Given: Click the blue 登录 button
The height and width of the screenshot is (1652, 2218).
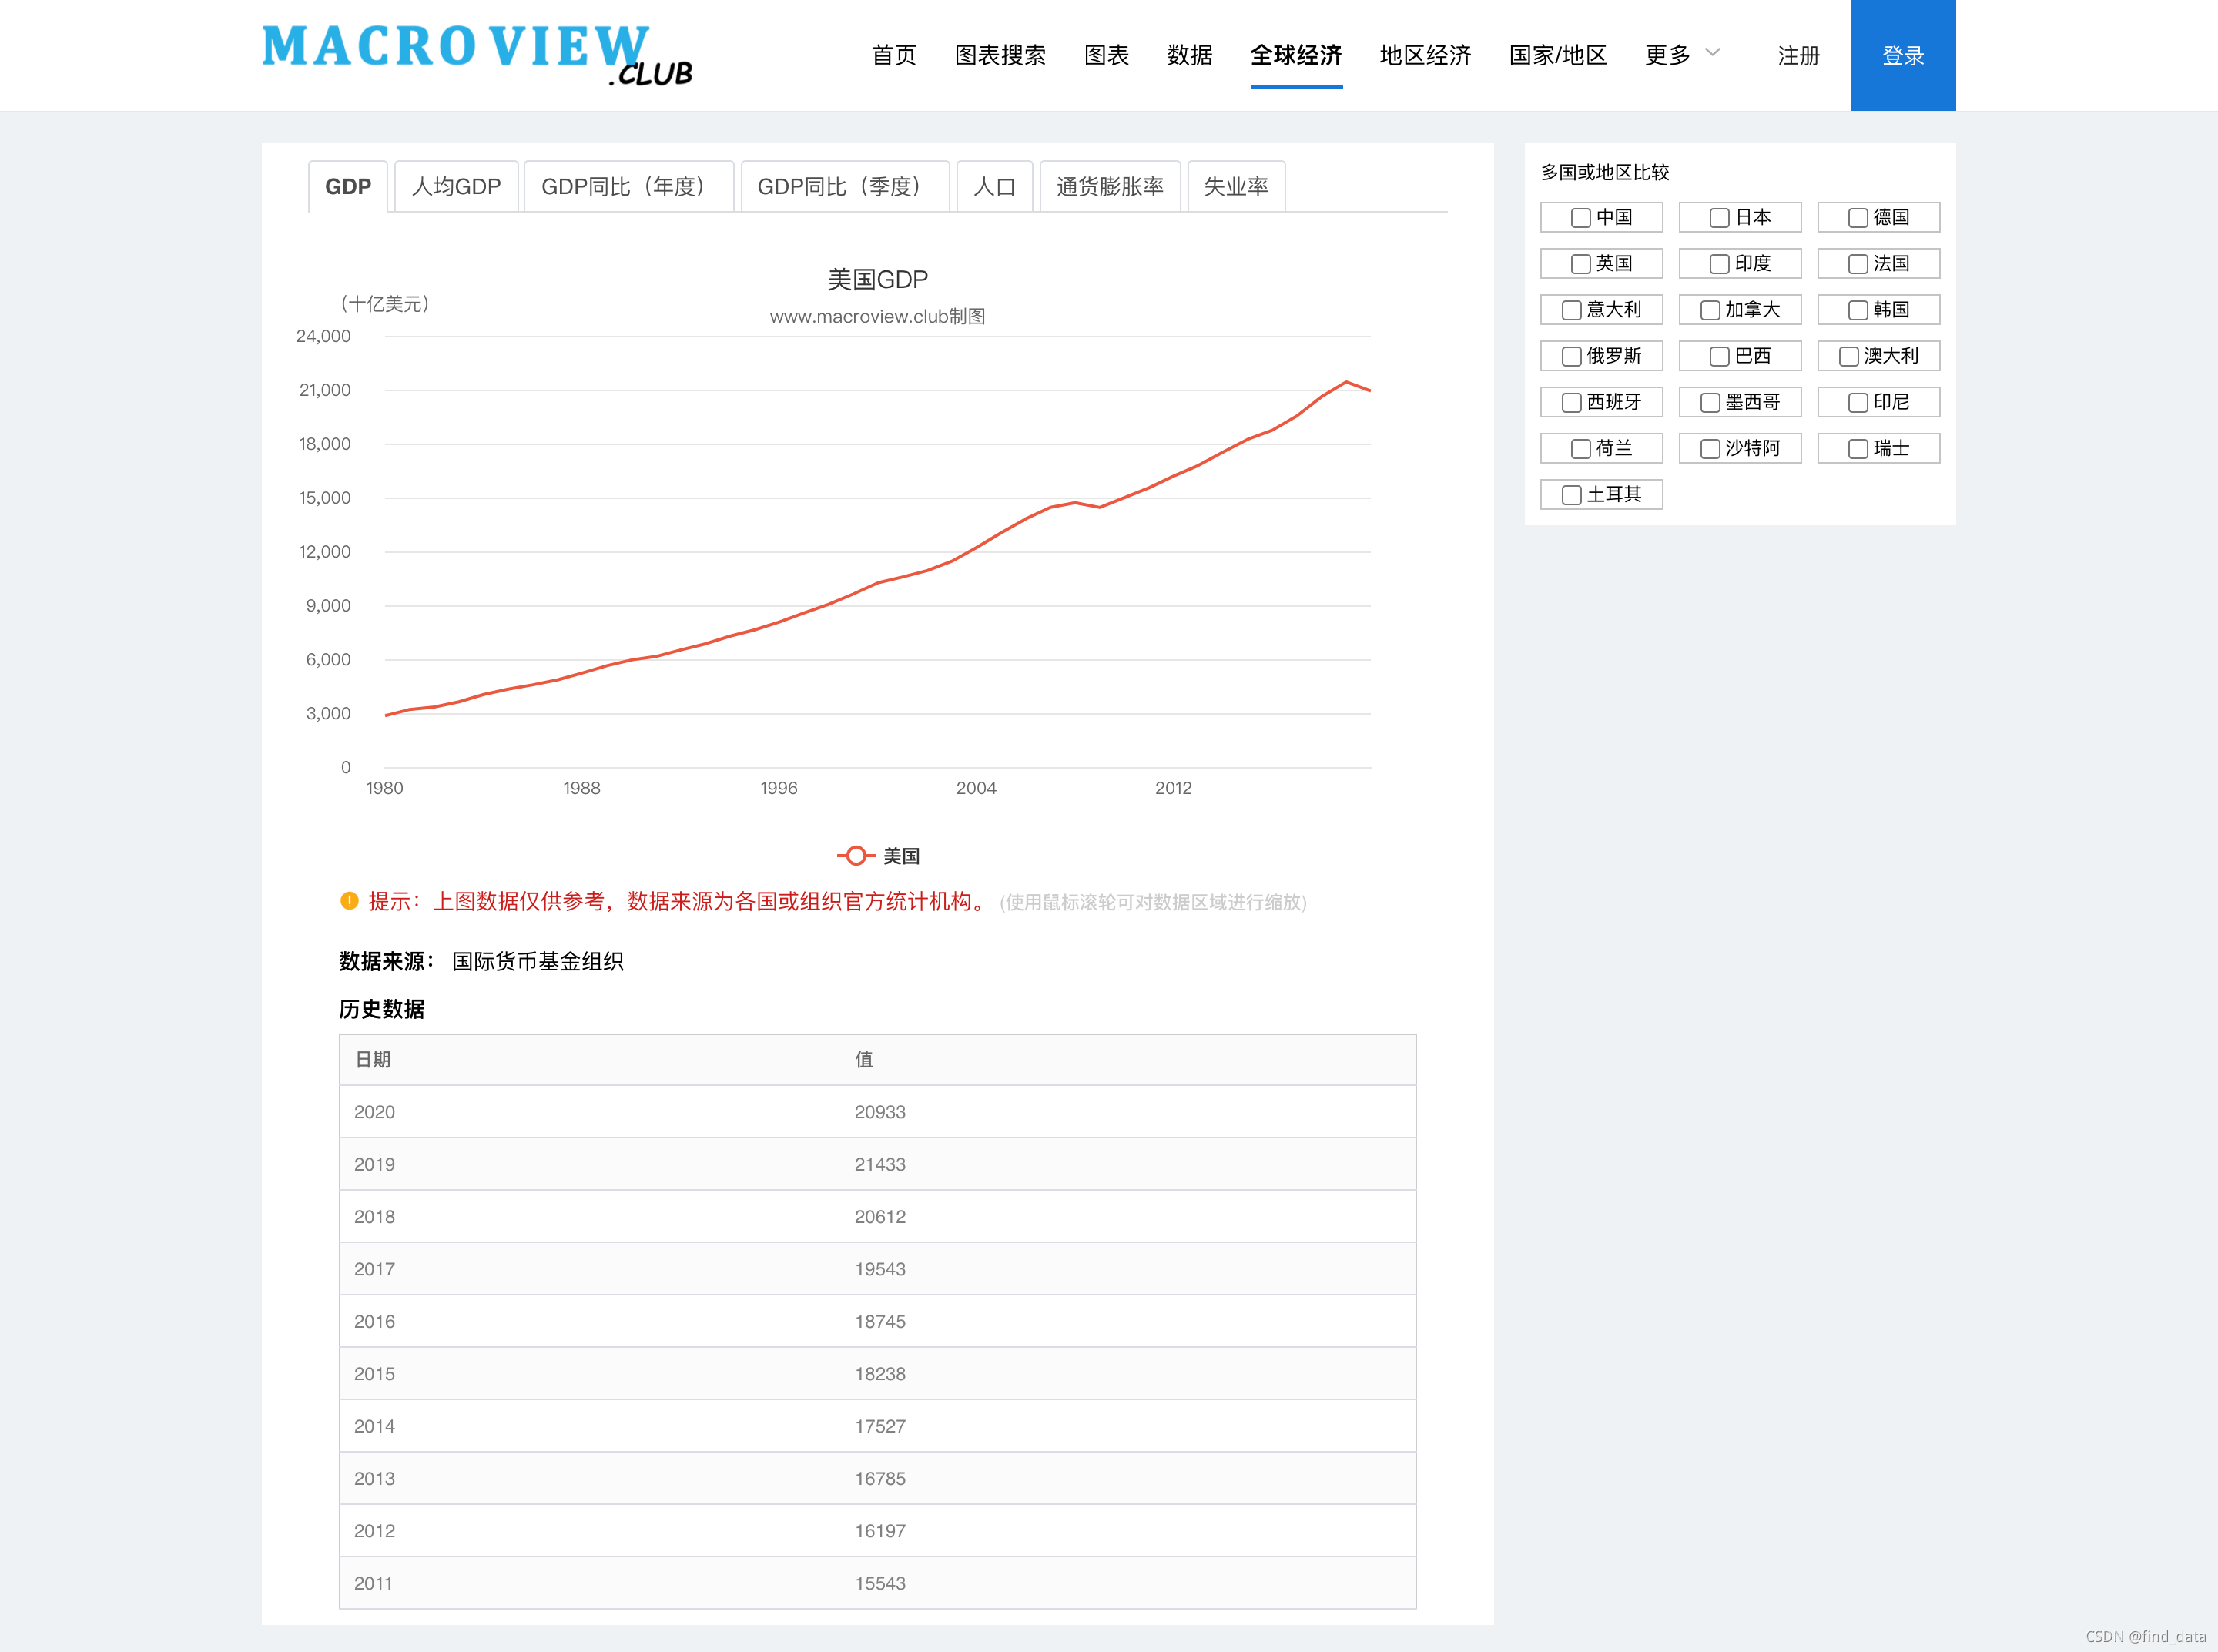Looking at the screenshot, I should (1903, 55).
